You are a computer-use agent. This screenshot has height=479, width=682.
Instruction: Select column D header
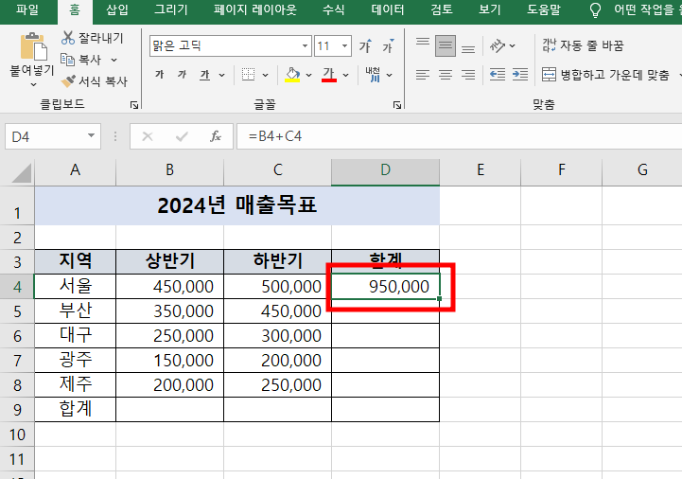point(385,169)
